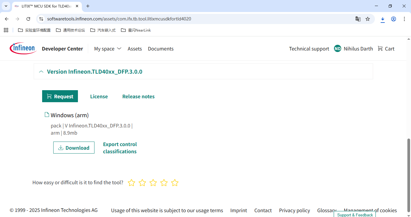Open Chrome three-dot menu
Viewport: 411px width, 217px height.
tap(404, 19)
